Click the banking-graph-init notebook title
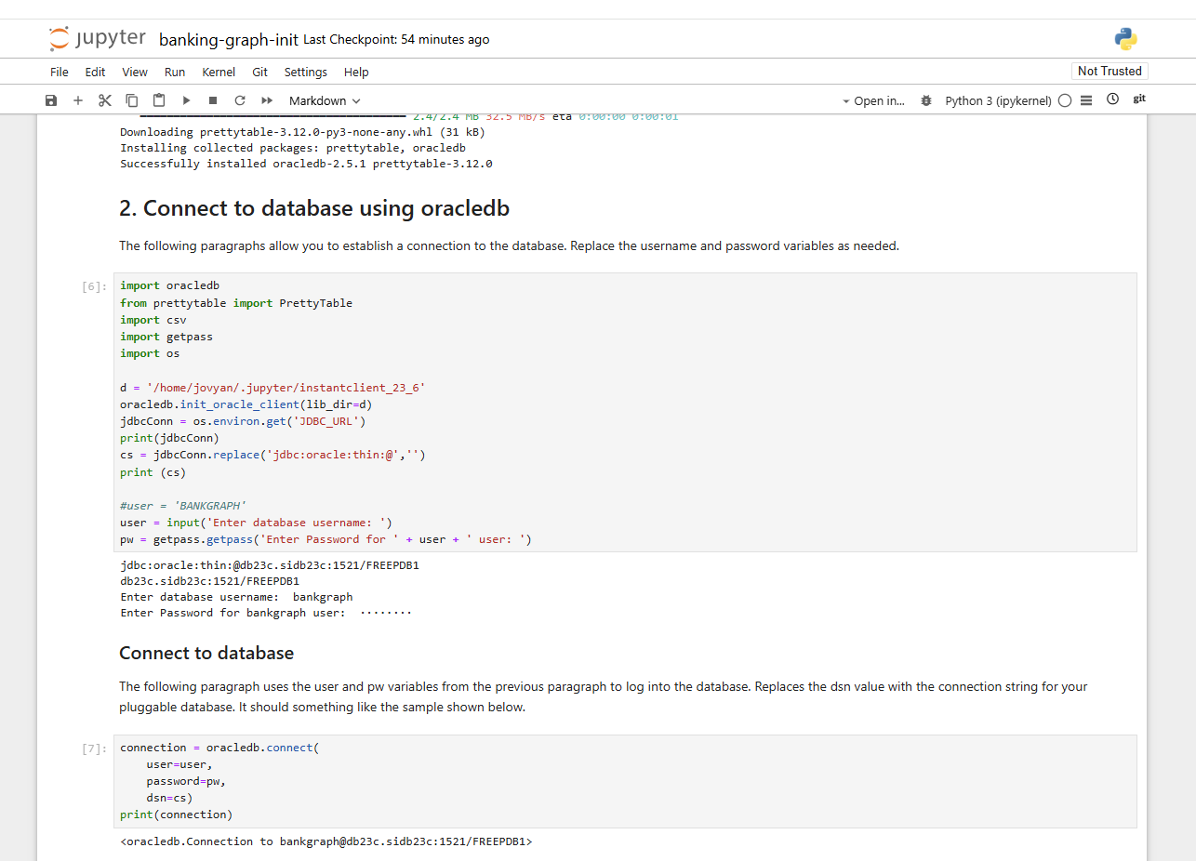This screenshot has width=1196, height=861. click(x=229, y=40)
